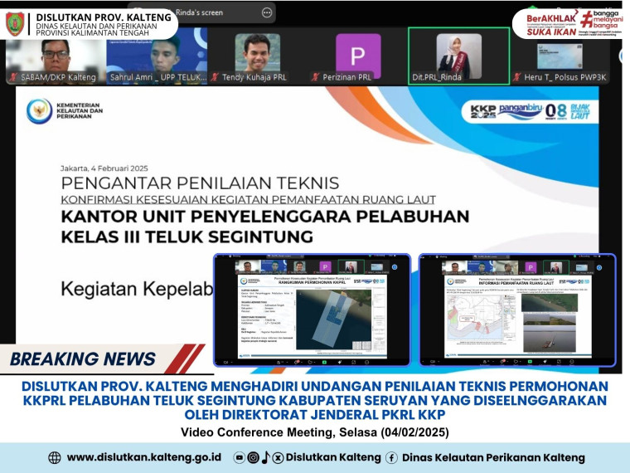Screen dimensions: 630x473
Task: Click the Instagram icon in the footer
Action: [x=253, y=457]
